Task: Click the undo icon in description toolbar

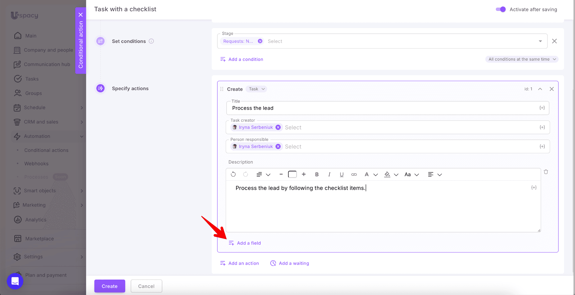Action: 233,174
